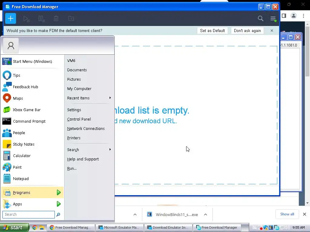
Task: Open Chrome three-dot menu
Action: click(x=303, y=16)
